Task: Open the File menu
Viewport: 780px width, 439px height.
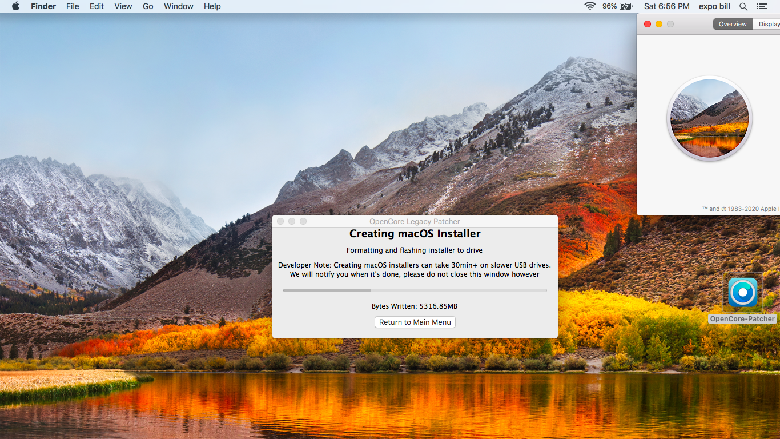Action: click(73, 6)
